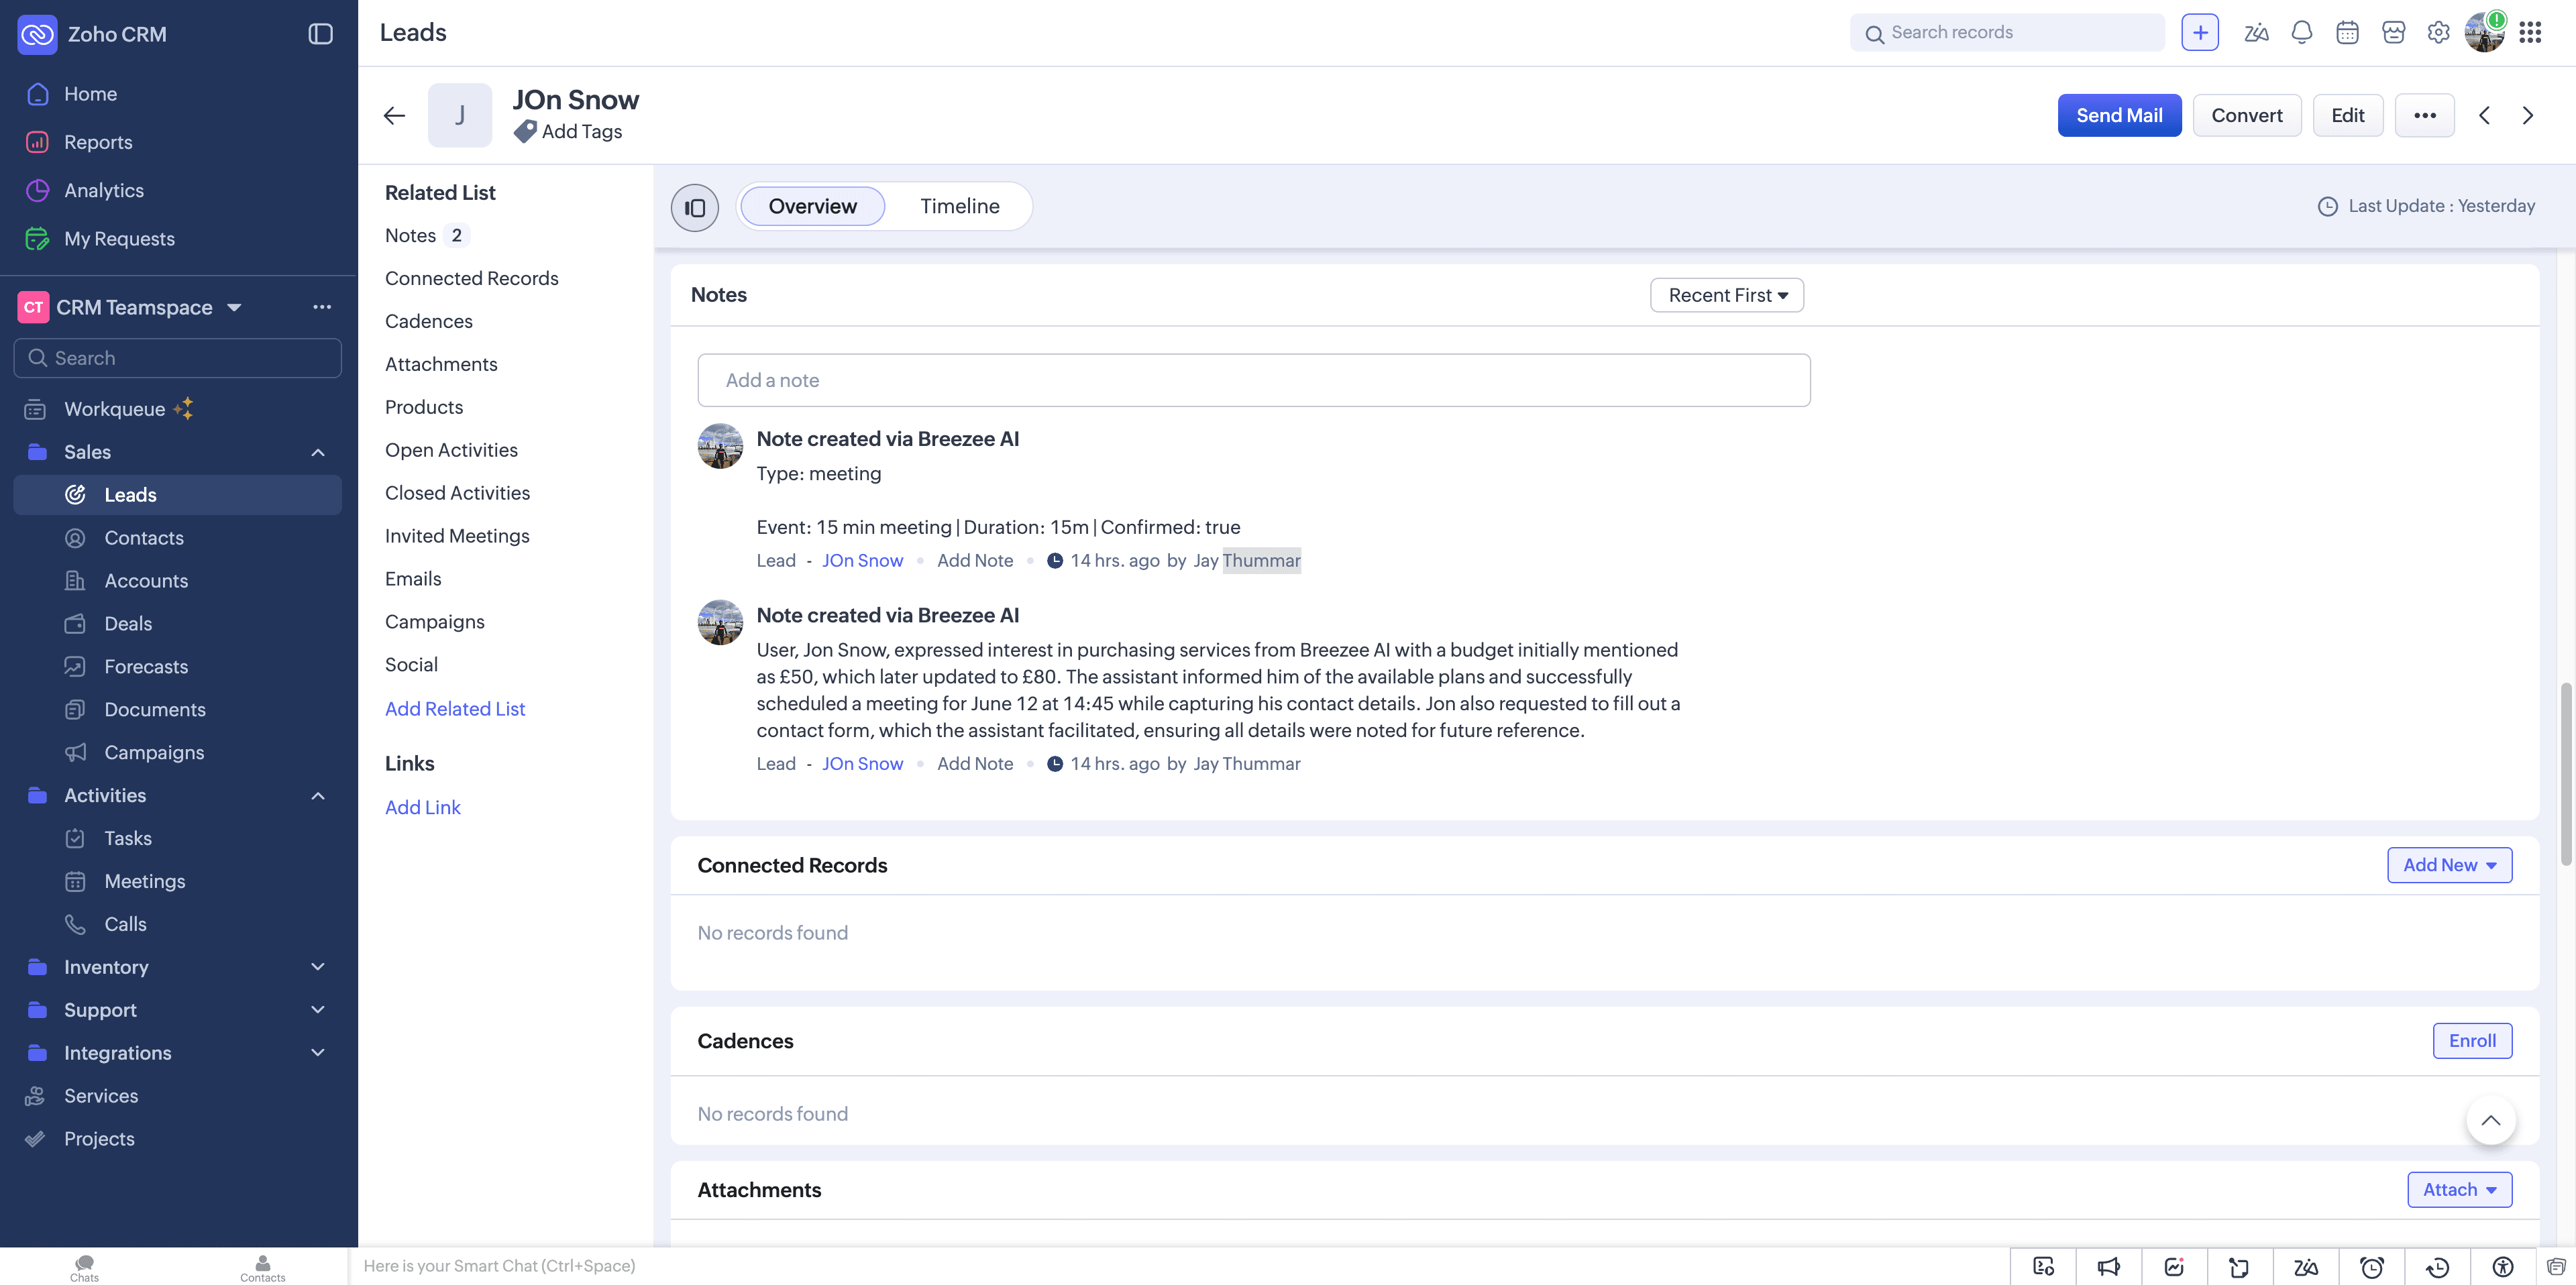Viewport: 2576px width, 1285px height.
Task: Open the CRM Teamspace dropdown
Action: [234, 307]
